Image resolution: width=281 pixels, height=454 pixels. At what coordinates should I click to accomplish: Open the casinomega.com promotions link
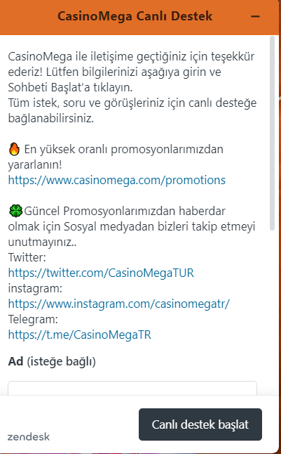click(x=116, y=180)
